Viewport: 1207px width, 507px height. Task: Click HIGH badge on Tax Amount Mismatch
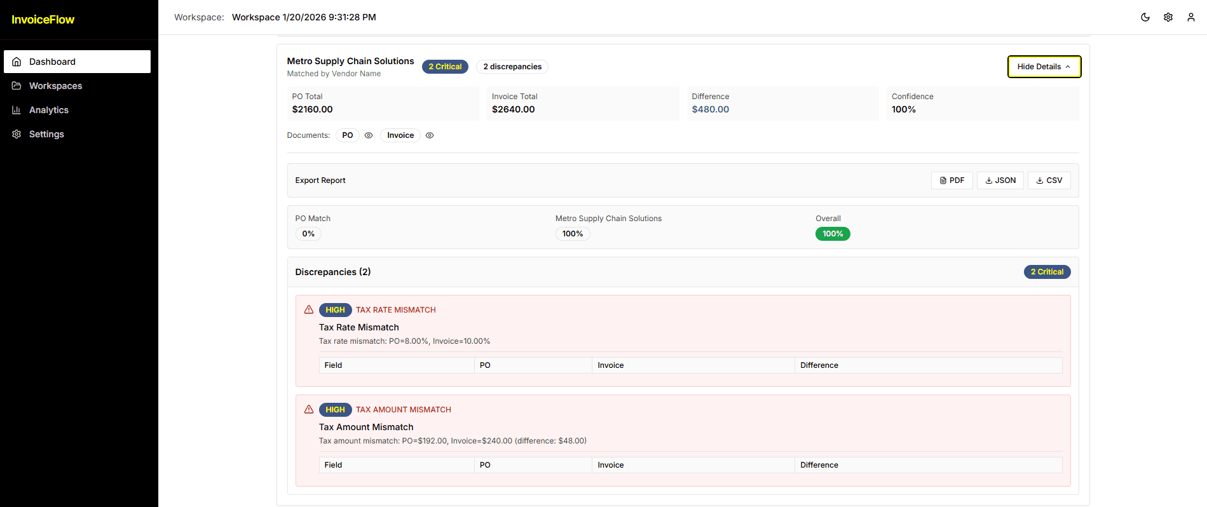(335, 410)
